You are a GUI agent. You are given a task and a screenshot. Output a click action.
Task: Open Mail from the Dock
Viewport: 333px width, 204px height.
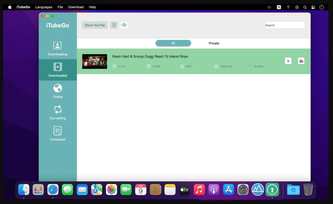click(82, 190)
